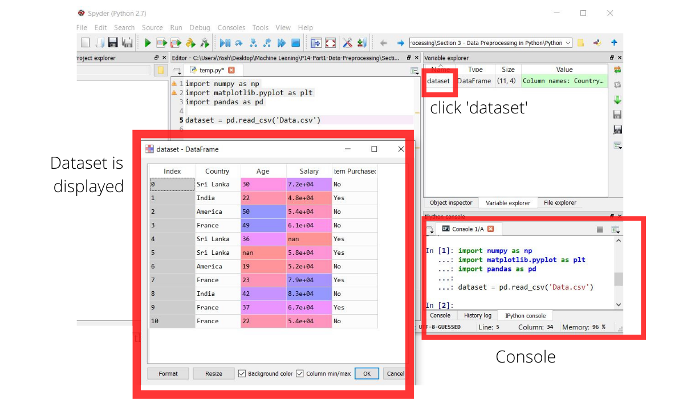The width and height of the screenshot is (687, 407).
Task: Open the IPython console options menu
Action: coord(616,229)
